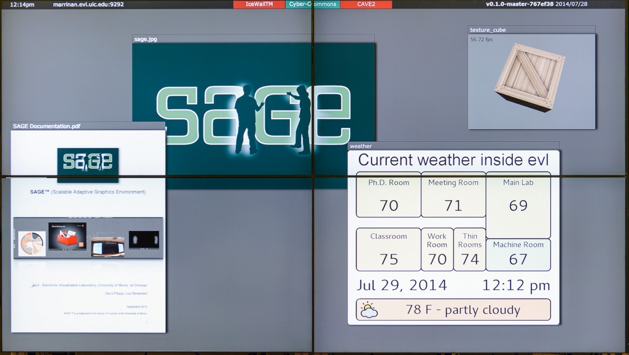This screenshot has width=629, height=355.
Task: Click the '56.72 fps' readout
Action: click(x=482, y=39)
